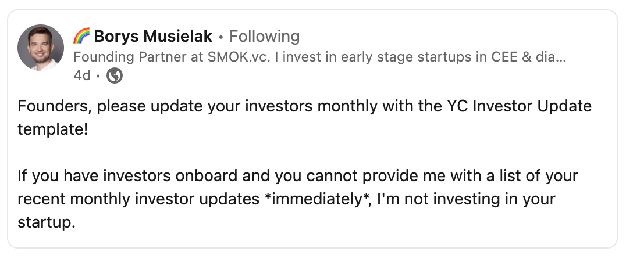This screenshot has height=259, width=626.
Task: Click 'recent monthly investor updates' phrase
Action: click(138, 199)
